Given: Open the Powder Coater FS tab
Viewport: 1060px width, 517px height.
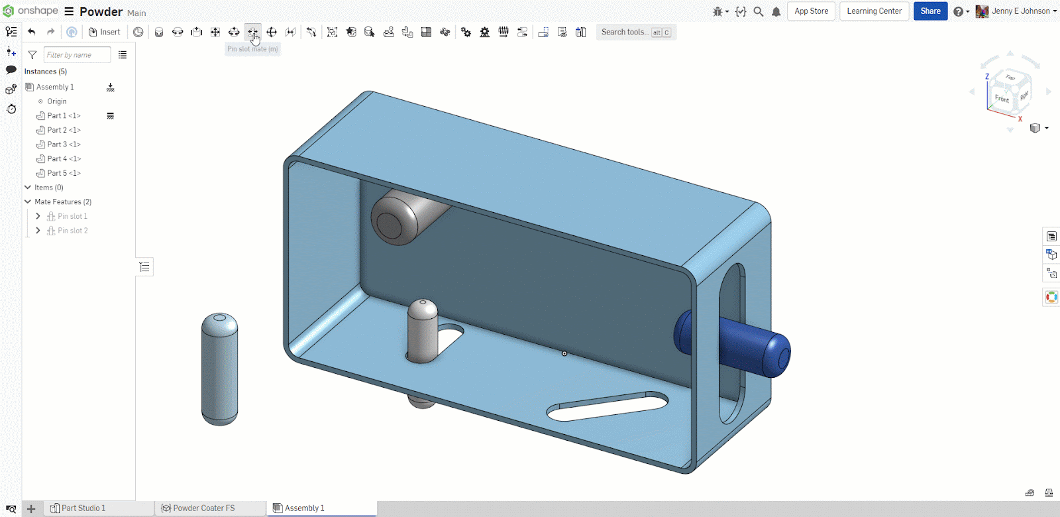Looking at the screenshot, I should click(203, 508).
